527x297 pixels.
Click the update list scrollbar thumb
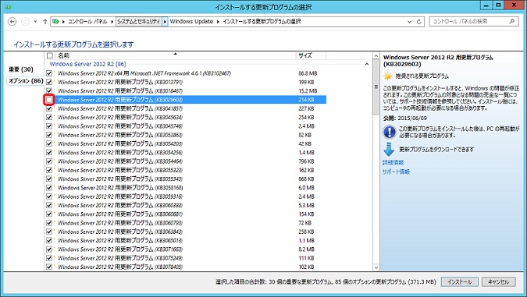(x=376, y=87)
